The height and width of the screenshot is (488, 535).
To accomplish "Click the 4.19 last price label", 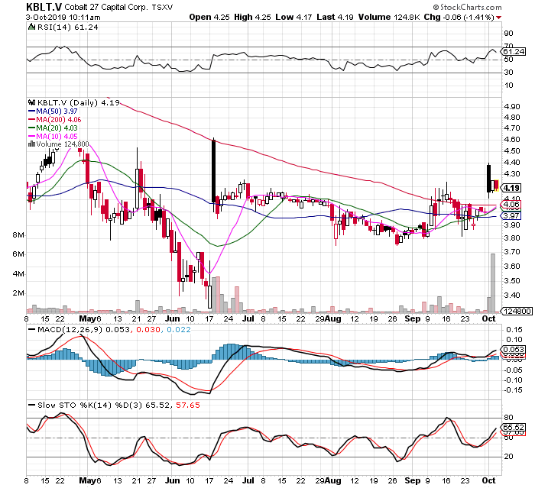I will 512,188.
